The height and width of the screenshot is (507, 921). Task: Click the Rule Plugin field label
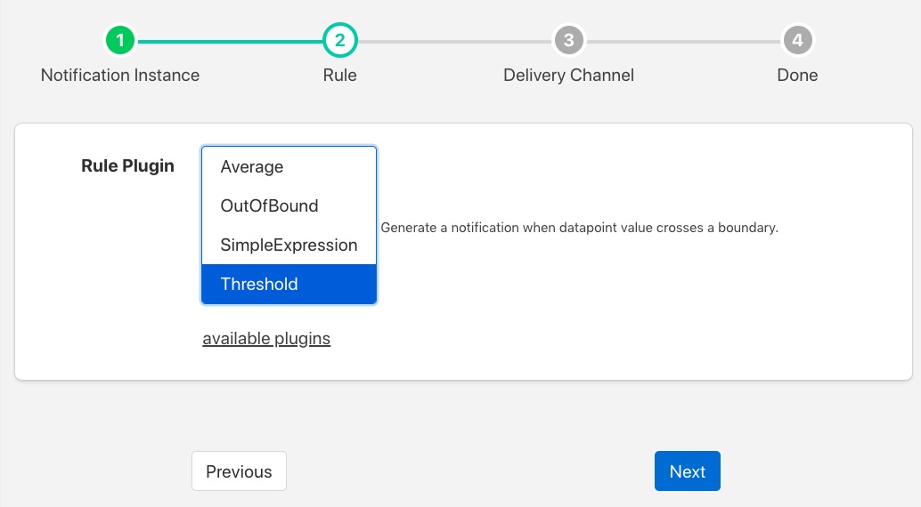click(127, 166)
